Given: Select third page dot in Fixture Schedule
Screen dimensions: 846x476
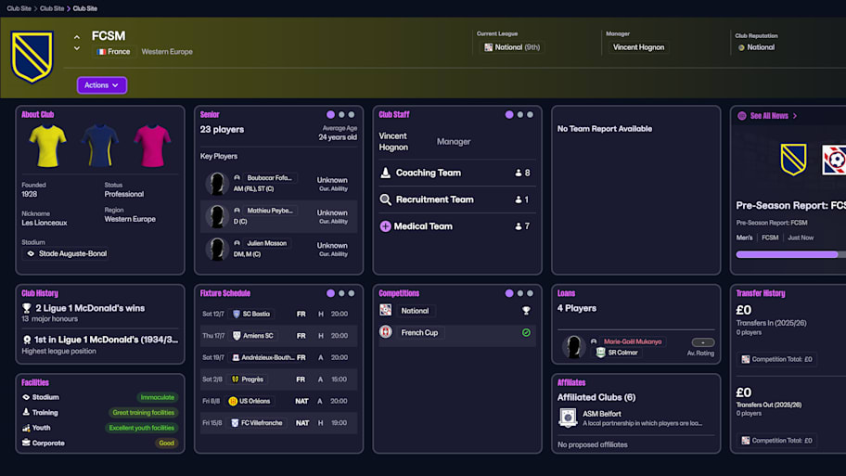Looking at the screenshot, I should (x=352, y=293).
